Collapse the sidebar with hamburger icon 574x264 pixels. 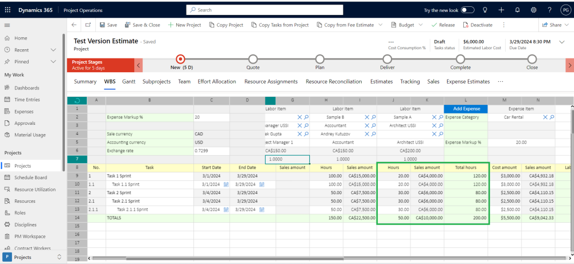pyautogui.click(x=7, y=25)
